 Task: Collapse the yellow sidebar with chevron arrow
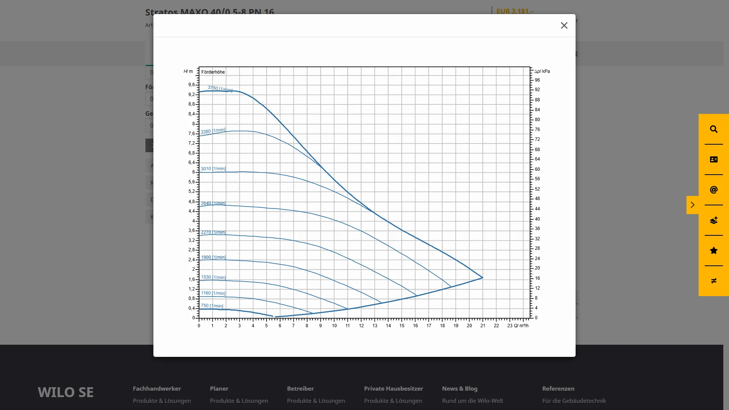[692, 205]
